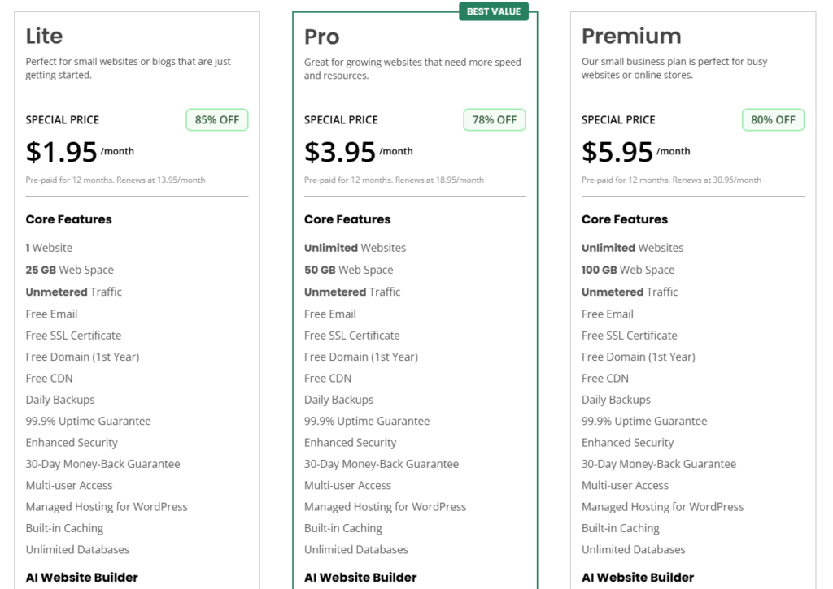Click Pro's Managed Hosting for WordPress line
Viewport: 833px width, 589px height.
coord(385,506)
